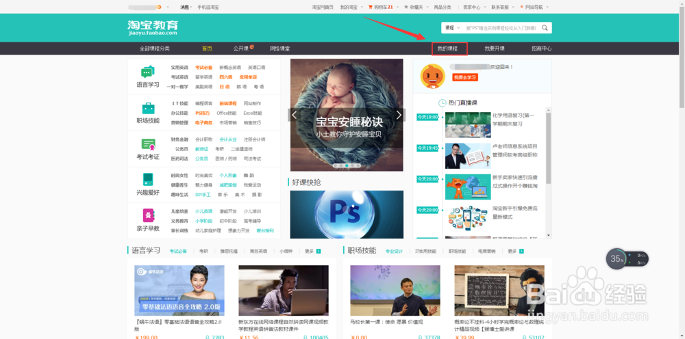This screenshot has height=339, width=685.
Task: Select 雅思托福 tab in 语言学习 section
Action: 229,252
